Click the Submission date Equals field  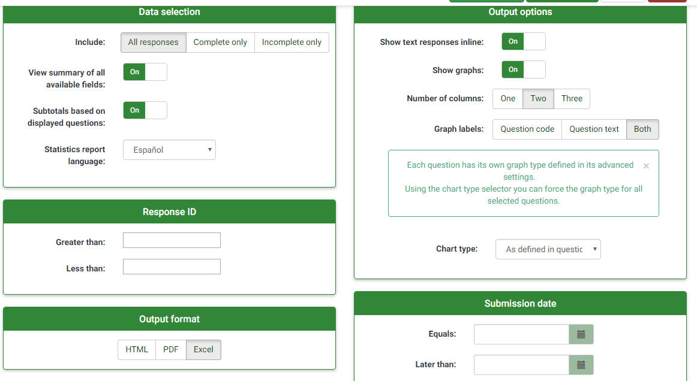click(521, 334)
